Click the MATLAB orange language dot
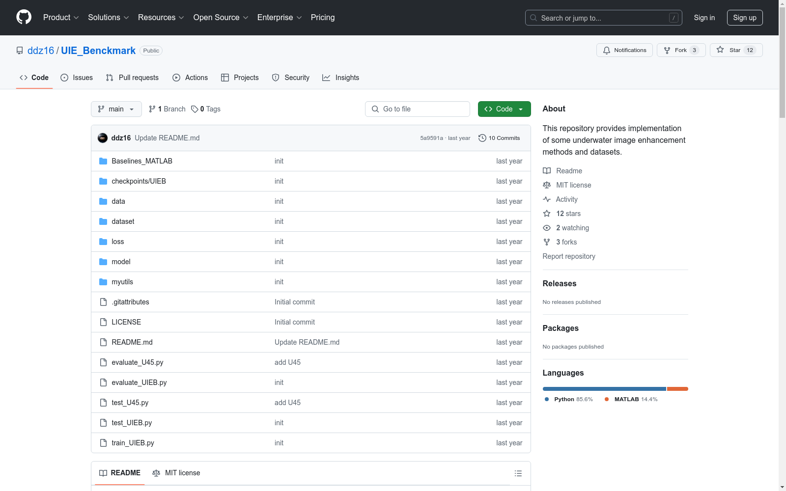The height and width of the screenshot is (491, 786). tap(607, 399)
